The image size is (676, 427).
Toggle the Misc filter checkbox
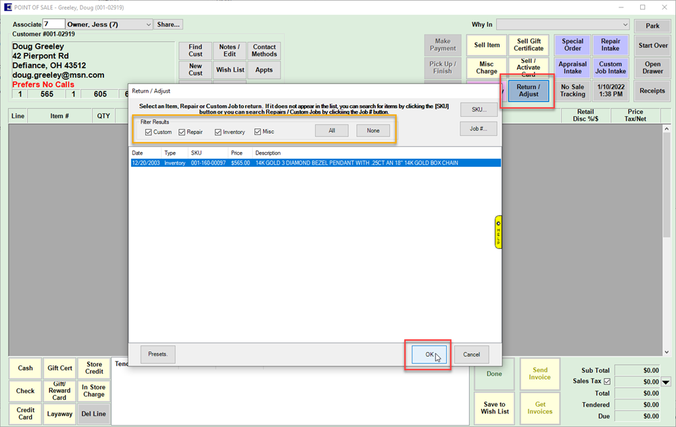pos(258,132)
